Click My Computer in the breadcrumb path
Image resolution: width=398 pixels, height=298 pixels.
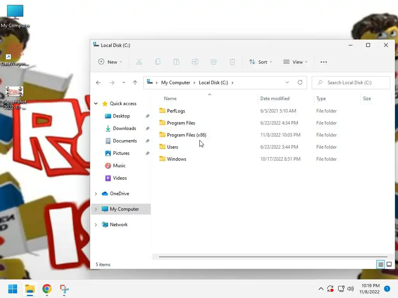pyautogui.click(x=176, y=83)
